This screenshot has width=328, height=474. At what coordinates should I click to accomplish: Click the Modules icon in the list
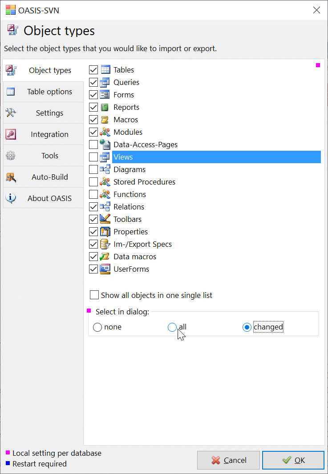click(105, 132)
